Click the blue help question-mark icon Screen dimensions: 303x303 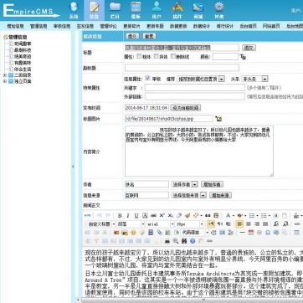tap(193, 241)
